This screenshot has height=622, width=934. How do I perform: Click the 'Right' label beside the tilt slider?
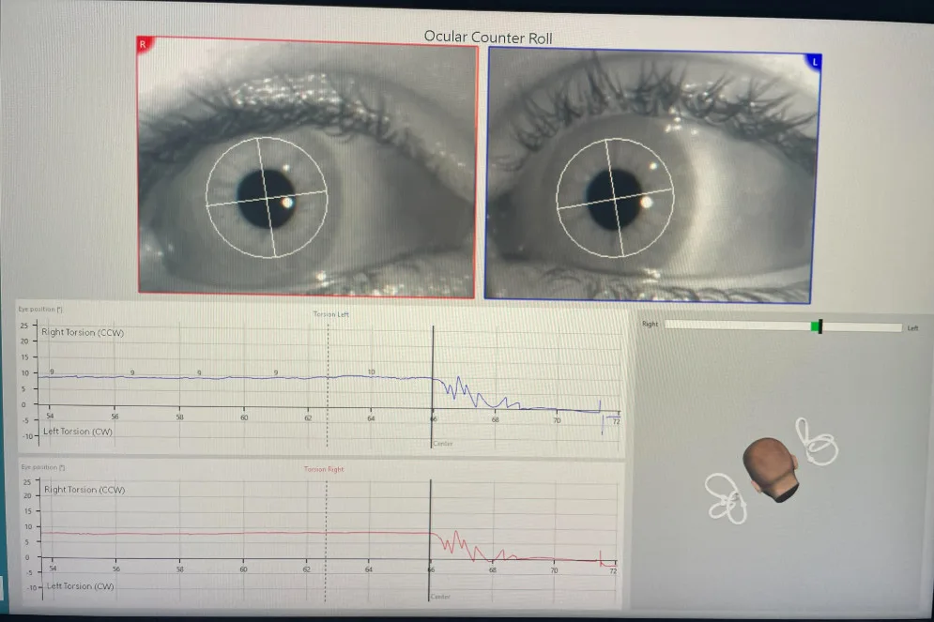(x=650, y=325)
